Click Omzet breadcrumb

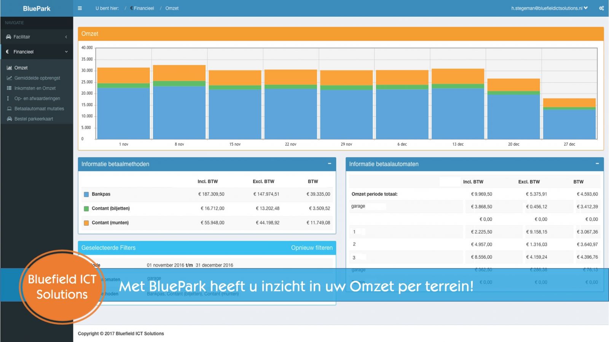tap(172, 8)
